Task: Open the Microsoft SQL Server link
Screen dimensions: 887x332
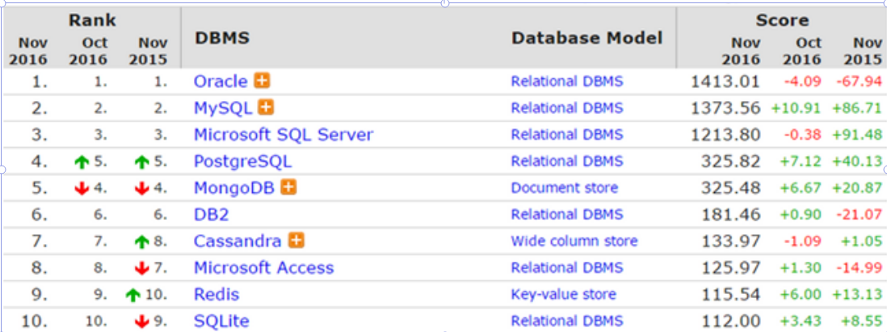Action: (x=284, y=135)
